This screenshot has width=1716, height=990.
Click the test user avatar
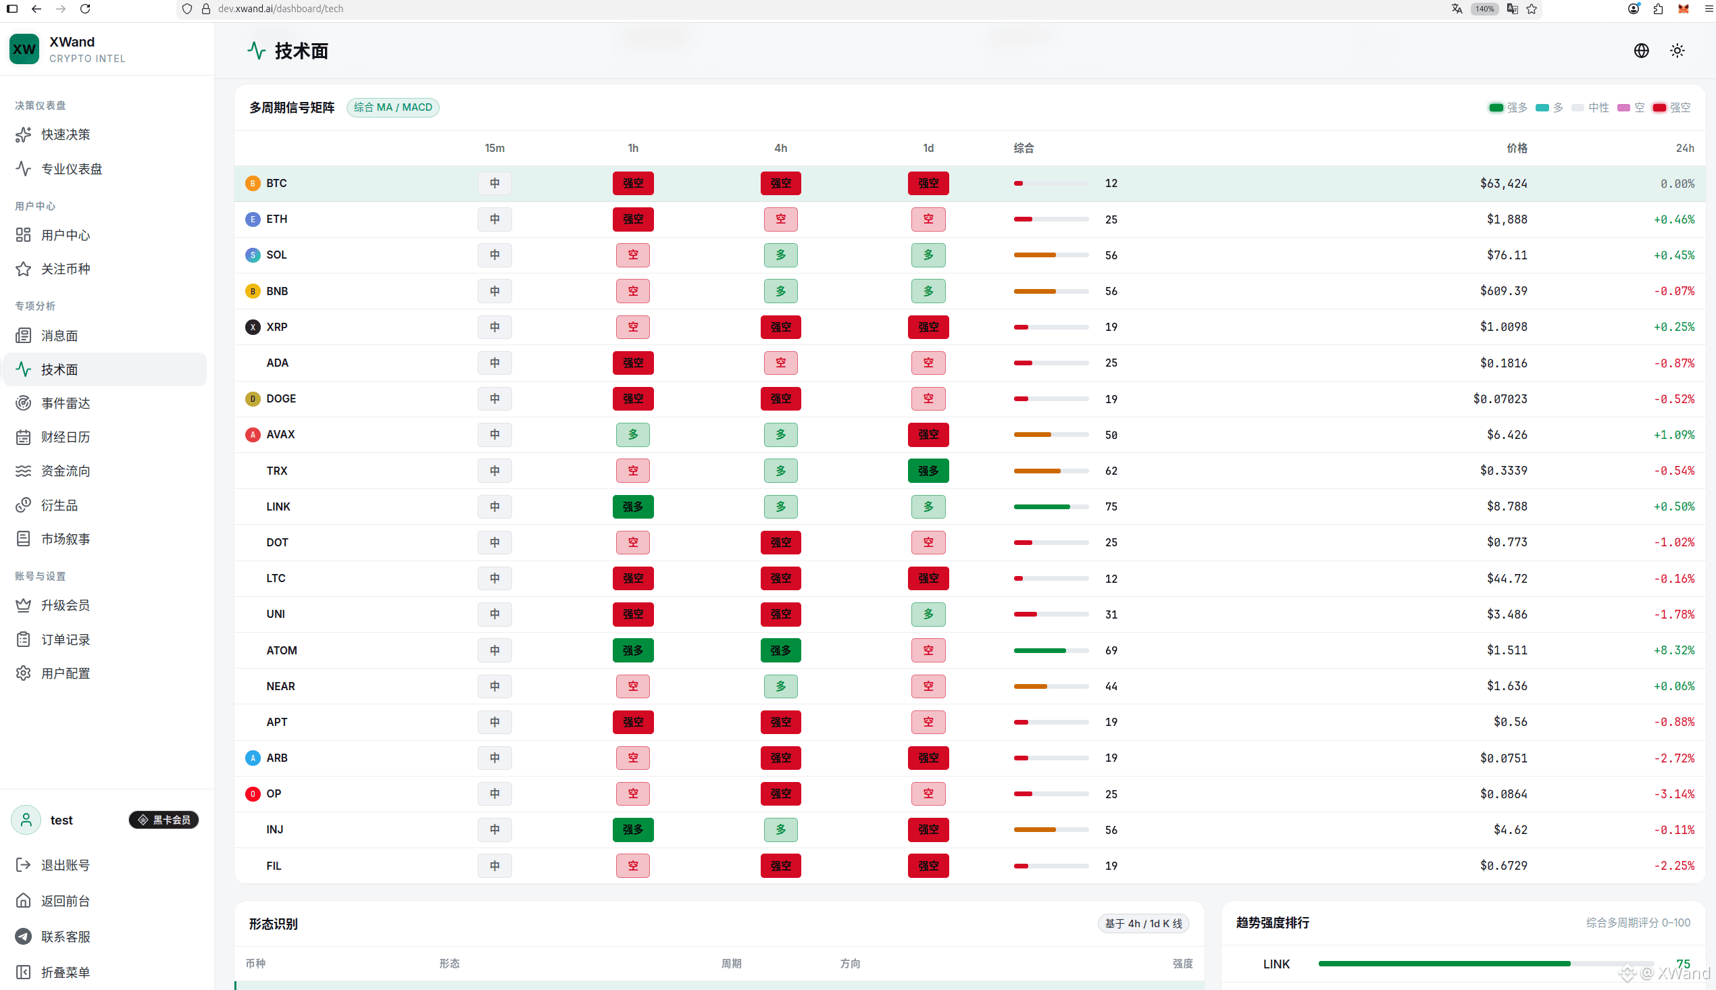click(x=26, y=820)
